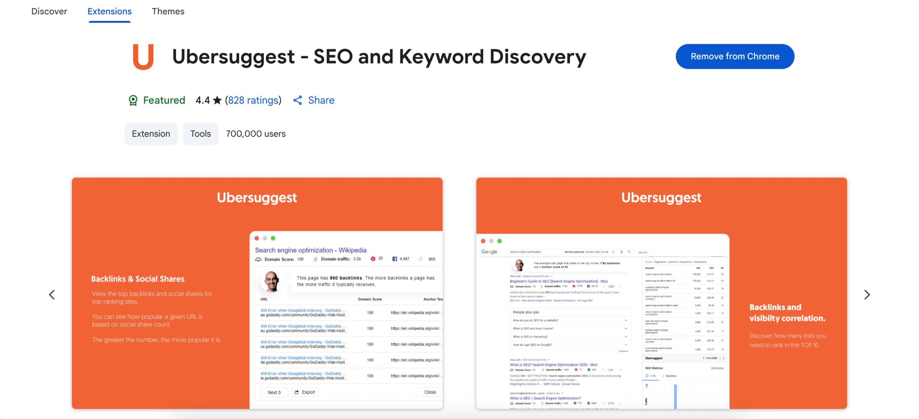Go to previous screenshot with left arrow

pyautogui.click(x=52, y=295)
